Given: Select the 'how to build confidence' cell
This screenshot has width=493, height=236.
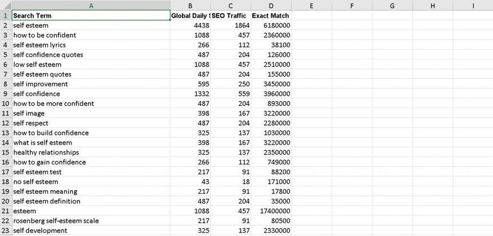Looking at the screenshot, I should 91,133.
